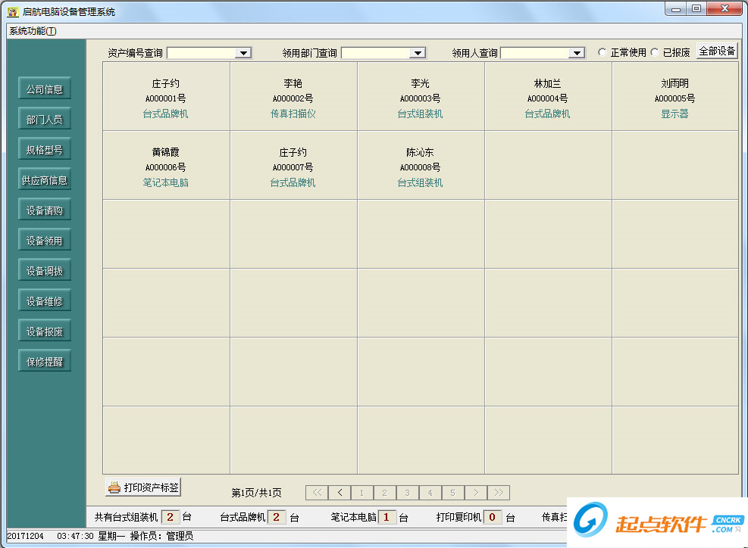748x548 pixels.
Task: Close the application window
Action: [725, 8]
